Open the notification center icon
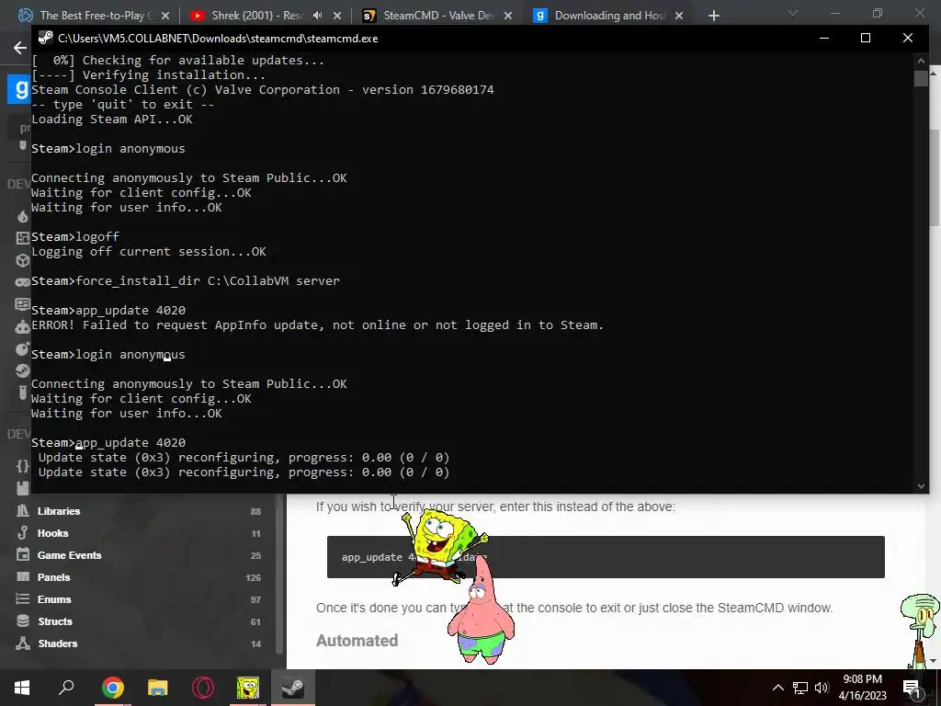 (x=912, y=689)
